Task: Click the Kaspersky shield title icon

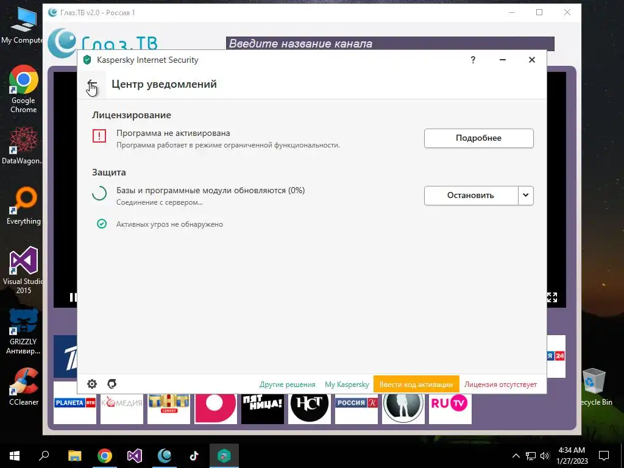Action: pos(87,60)
